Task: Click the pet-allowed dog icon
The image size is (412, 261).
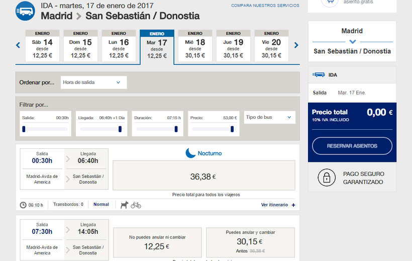Action: click(x=124, y=204)
